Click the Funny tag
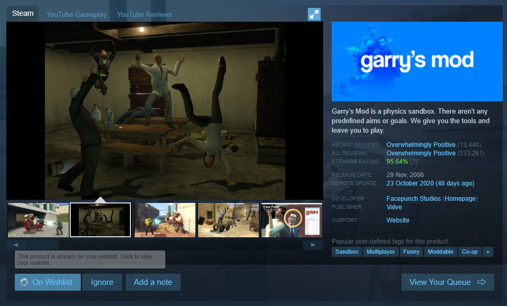The height and width of the screenshot is (306, 507). point(411,252)
